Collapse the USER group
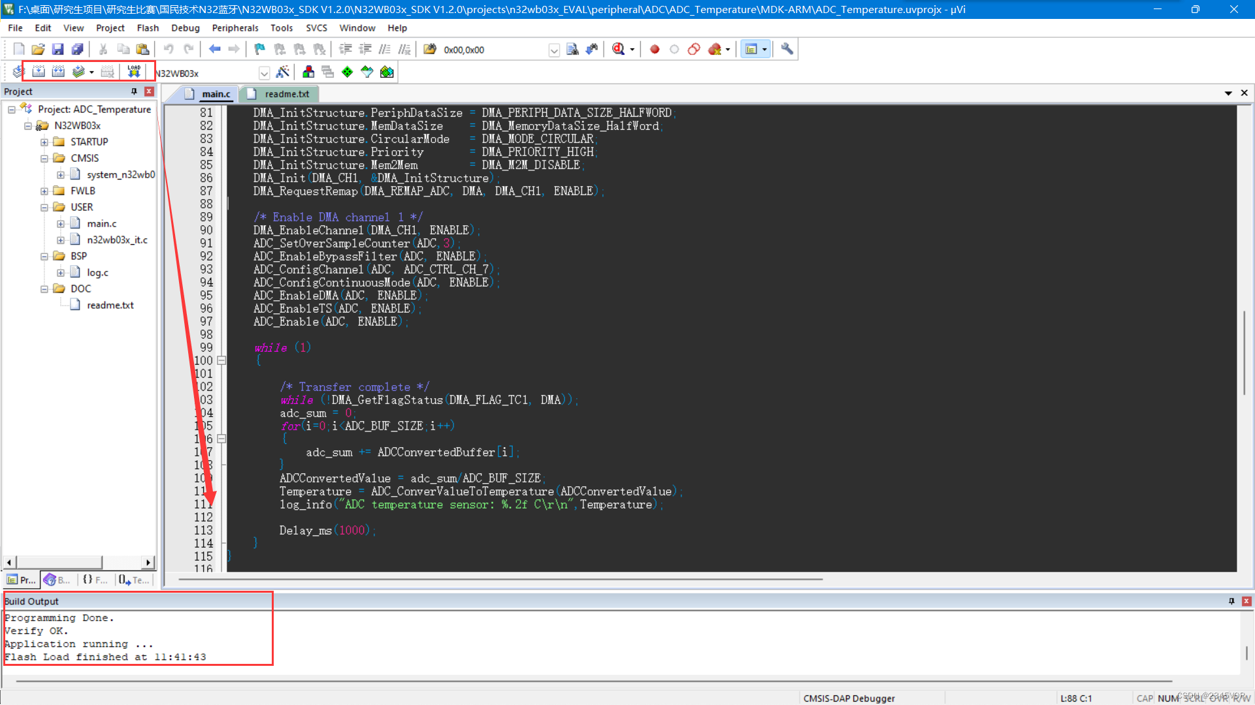1255x705 pixels. coord(44,207)
